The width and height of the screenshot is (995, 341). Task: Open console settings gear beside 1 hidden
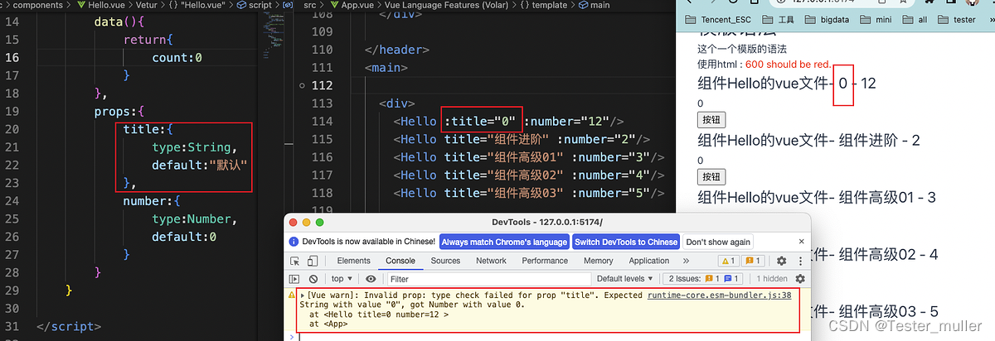pos(800,279)
